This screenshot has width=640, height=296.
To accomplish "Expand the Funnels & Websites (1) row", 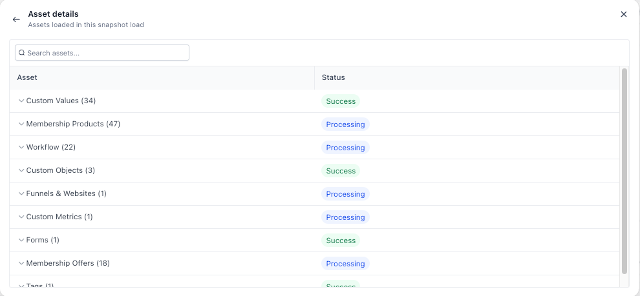I will [x=21, y=193].
